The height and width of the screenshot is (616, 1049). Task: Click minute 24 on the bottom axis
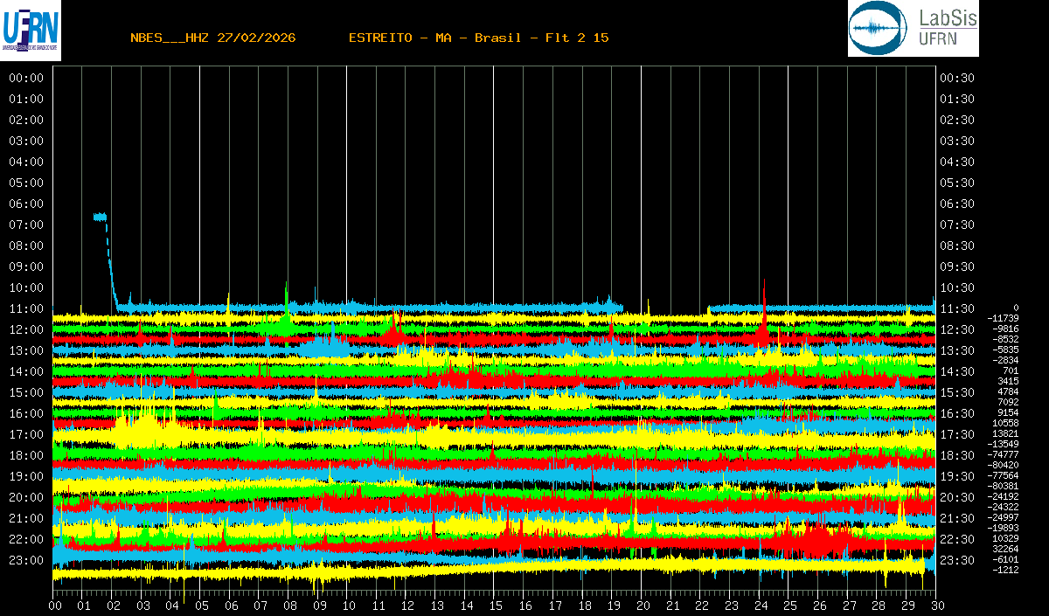point(760,605)
